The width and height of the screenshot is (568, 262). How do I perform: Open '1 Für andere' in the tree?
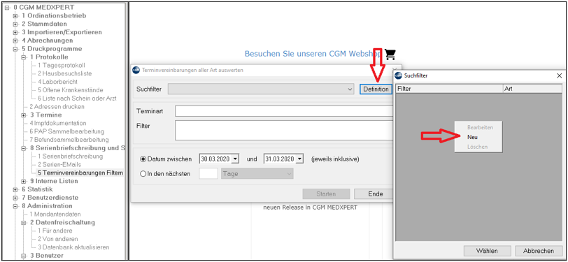[55, 231]
